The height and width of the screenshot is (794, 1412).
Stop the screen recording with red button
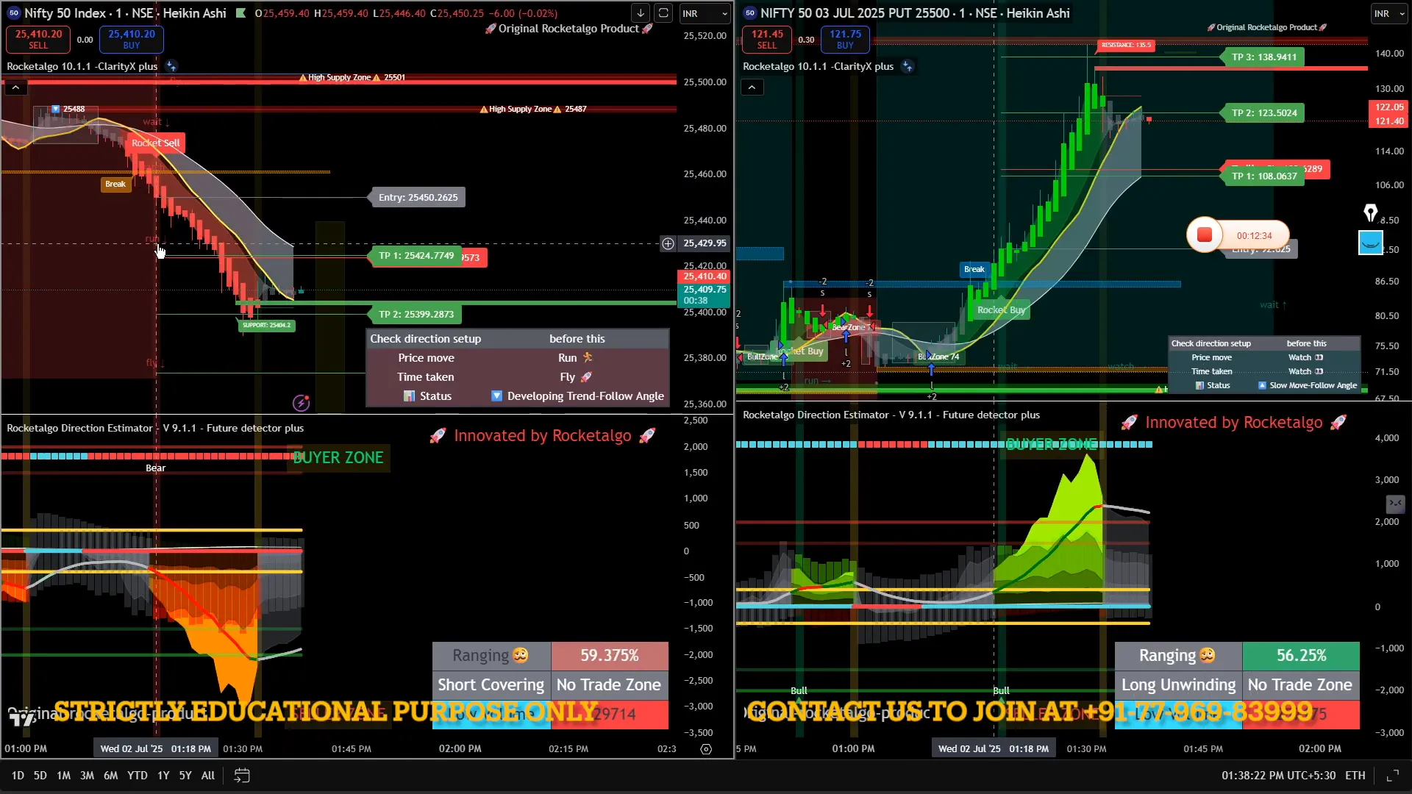pyautogui.click(x=1205, y=235)
